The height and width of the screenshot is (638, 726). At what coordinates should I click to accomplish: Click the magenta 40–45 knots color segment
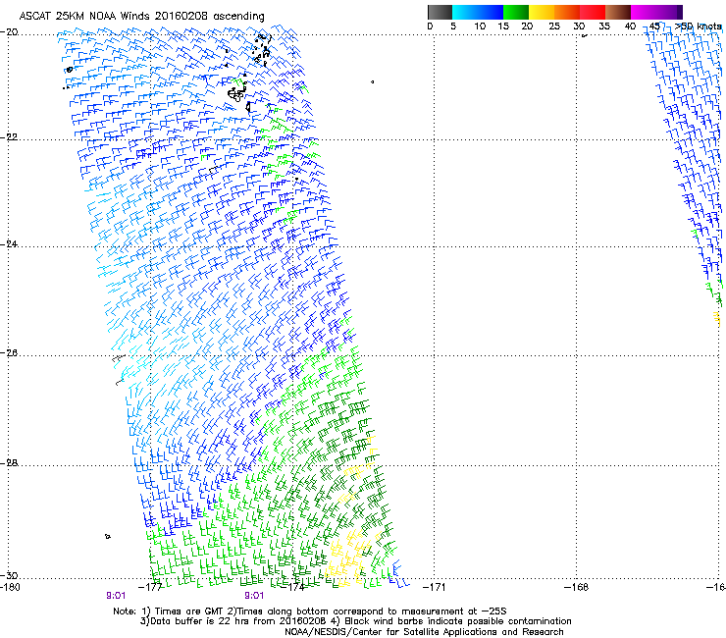coord(644,12)
